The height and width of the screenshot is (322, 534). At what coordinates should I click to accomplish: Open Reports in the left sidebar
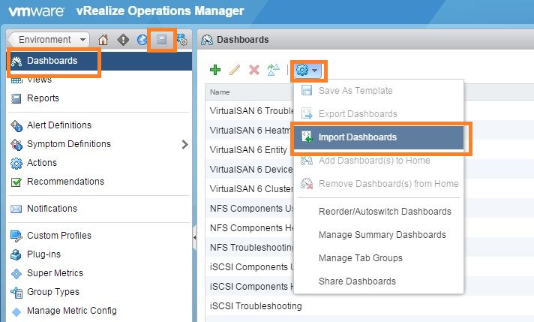43,98
